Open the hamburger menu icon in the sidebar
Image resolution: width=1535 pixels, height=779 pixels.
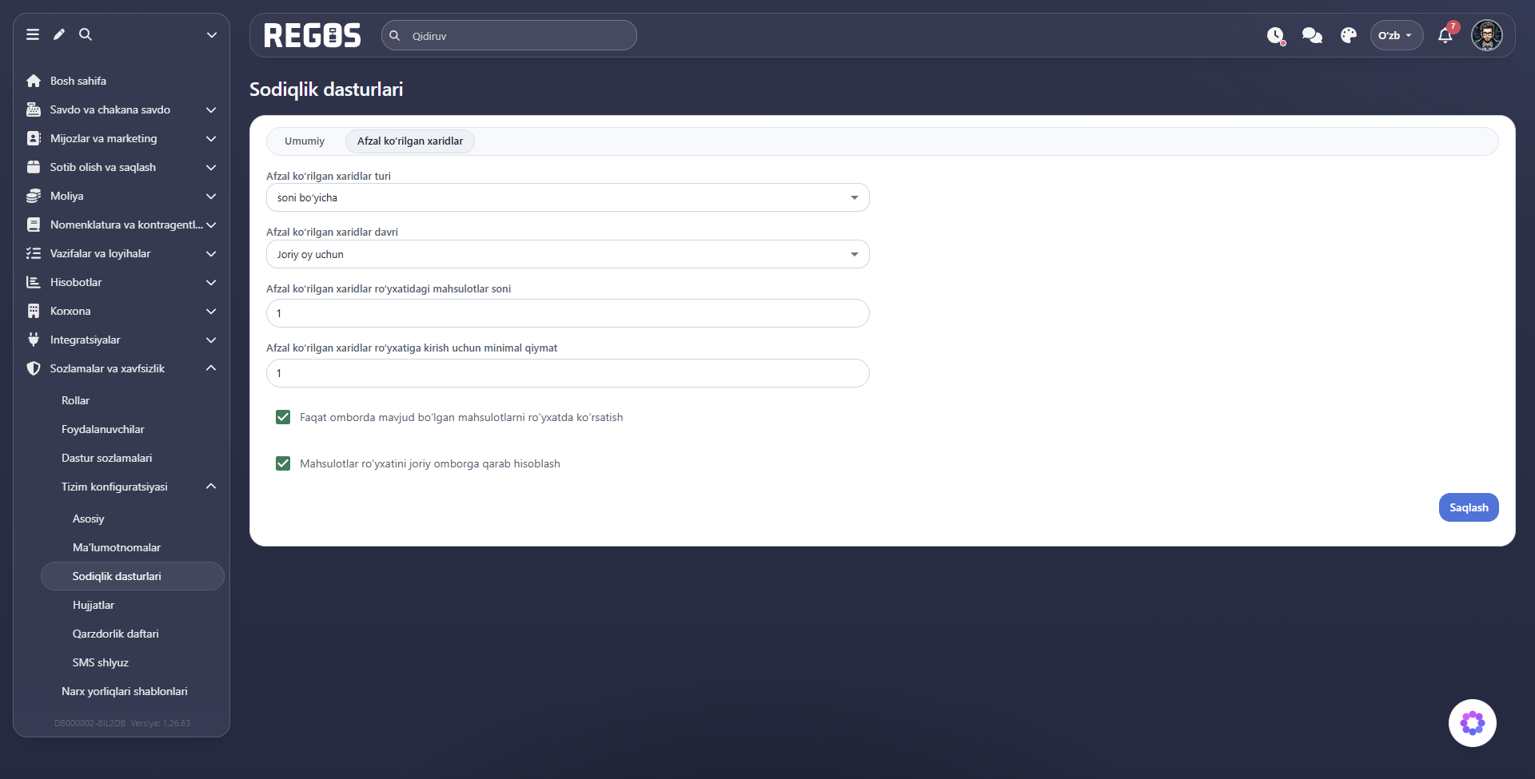tap(33, 34)
